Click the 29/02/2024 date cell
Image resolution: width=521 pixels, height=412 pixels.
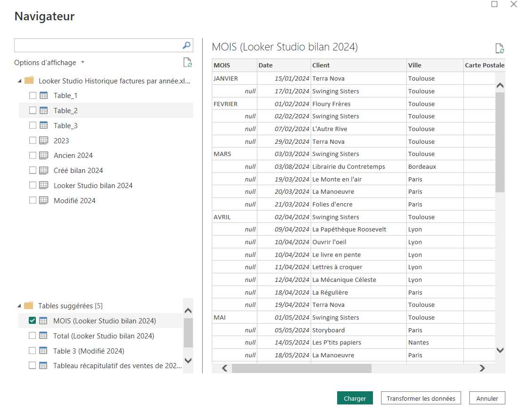pyautogui.click(x=284, y=141)
